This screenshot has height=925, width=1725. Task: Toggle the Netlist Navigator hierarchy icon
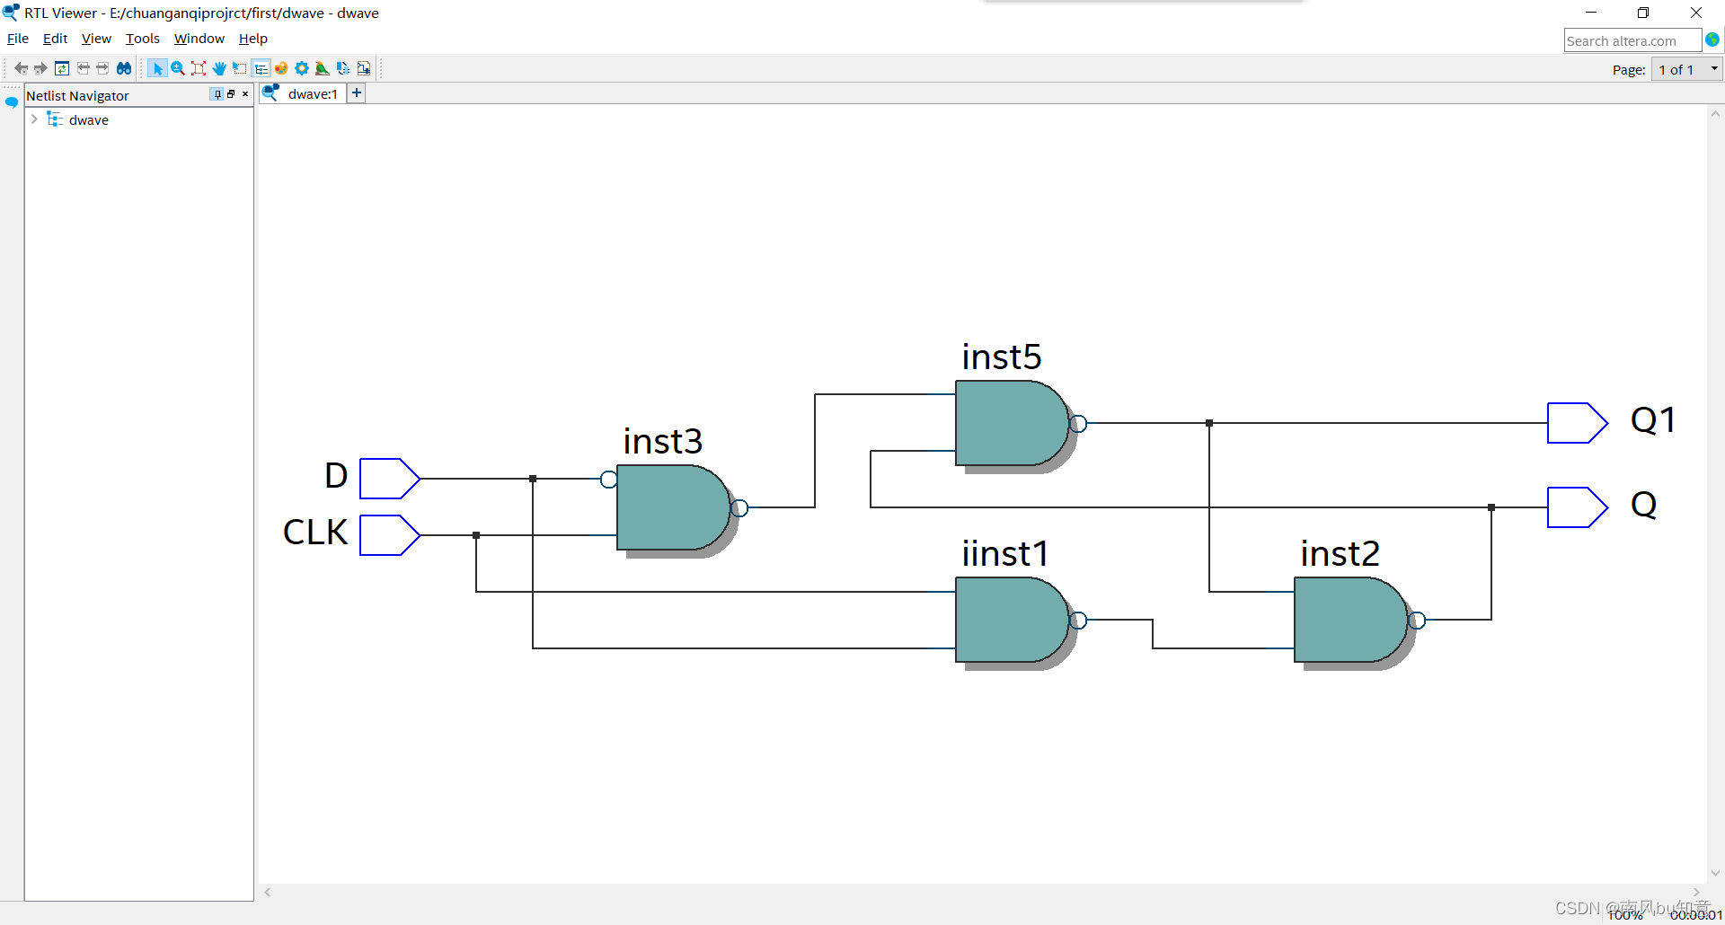[x=261, y=68]
